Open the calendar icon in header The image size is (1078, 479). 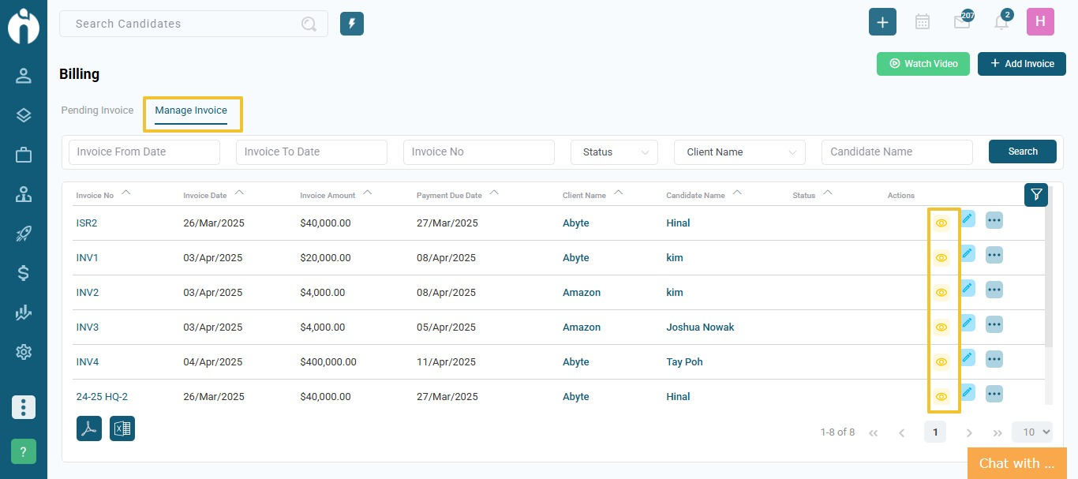(x=922, y=22)
